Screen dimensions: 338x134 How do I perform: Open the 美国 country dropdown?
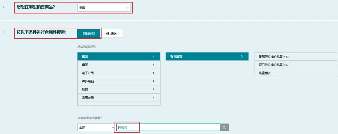click(x=104, y=8)
